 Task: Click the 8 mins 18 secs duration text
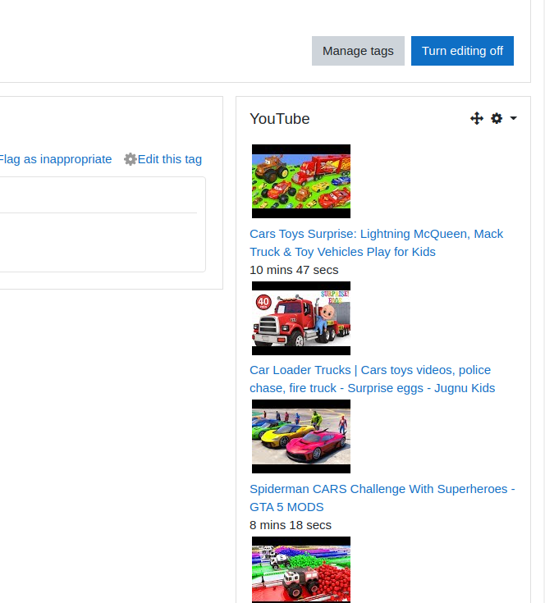[291, 525]
